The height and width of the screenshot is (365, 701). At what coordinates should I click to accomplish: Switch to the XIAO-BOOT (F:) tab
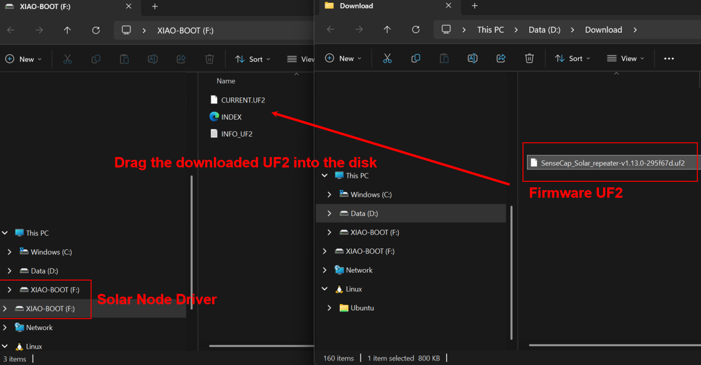[x=45, y=7]
